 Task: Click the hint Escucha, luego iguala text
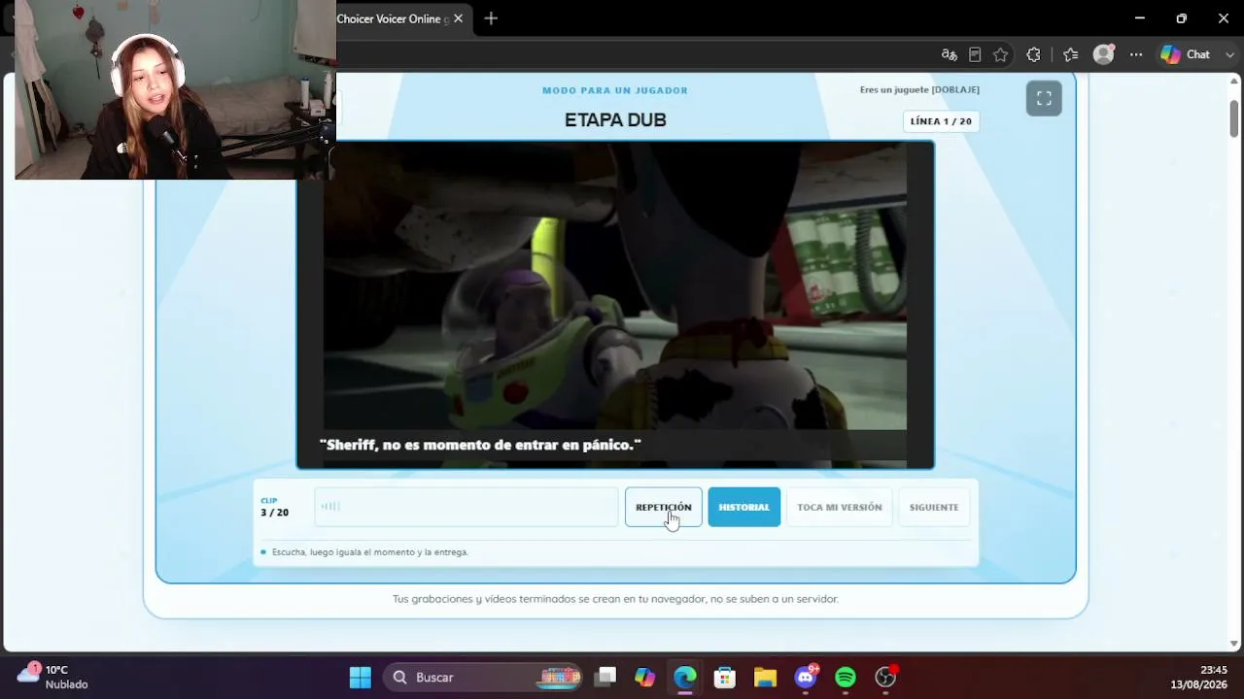tap(370, 552)
